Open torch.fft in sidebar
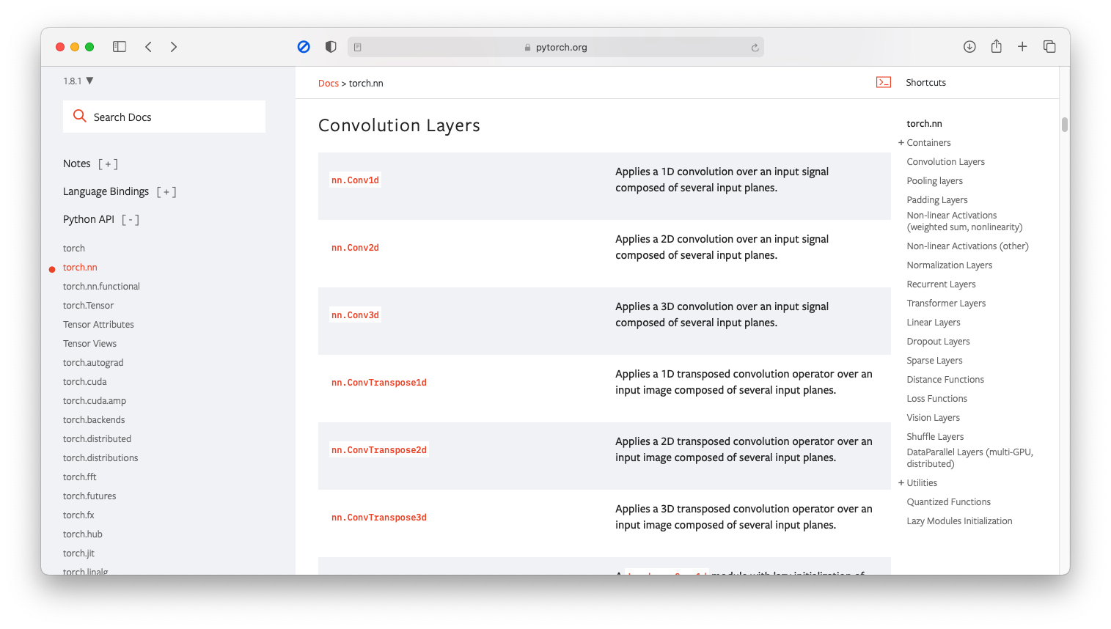The height and width of the screenshot is (629, 1111). pyautogui.click(x=80, y=477)
